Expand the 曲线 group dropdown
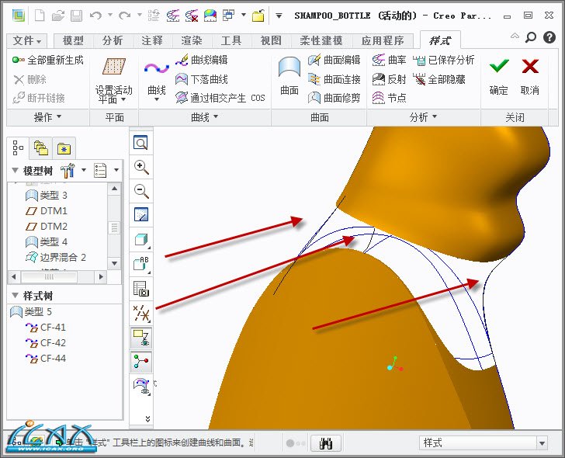565x458 pixels. (204, 116)
